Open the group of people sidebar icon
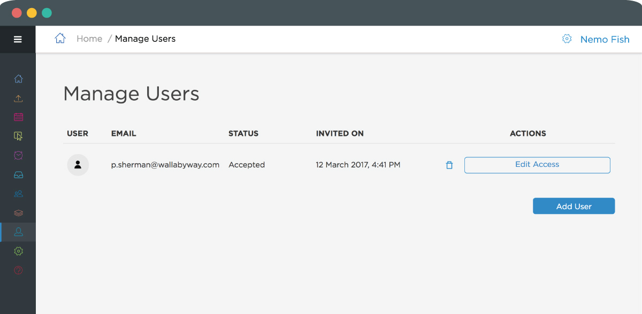Image resolution: width=642 pixels, height=314 pixels. pos(18,194)
